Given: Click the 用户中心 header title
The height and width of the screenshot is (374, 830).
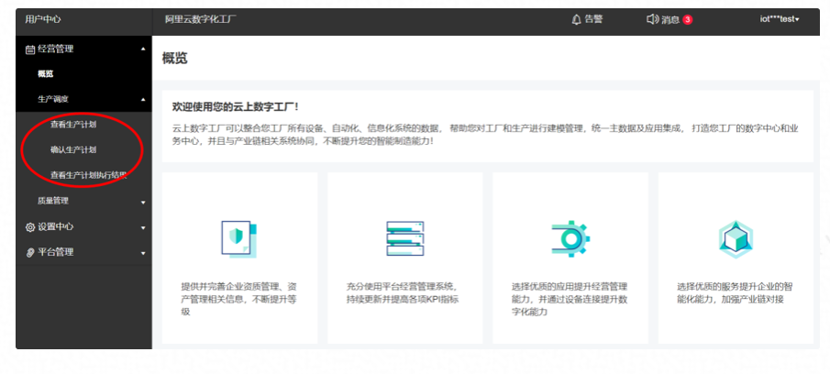Looking at the screenshot, I should tap(43, 19).
